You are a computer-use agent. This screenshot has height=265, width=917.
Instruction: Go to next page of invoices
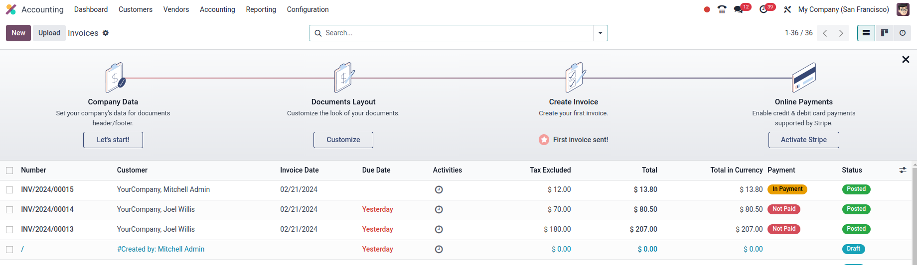point(841,33)
